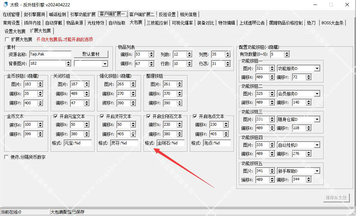Increase 有效数量 spinner value
The width and height of the screenshot is (356, 216).
(287, 53)
